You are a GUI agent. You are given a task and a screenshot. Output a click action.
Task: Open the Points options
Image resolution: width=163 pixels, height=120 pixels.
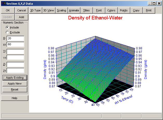[124, 10]
